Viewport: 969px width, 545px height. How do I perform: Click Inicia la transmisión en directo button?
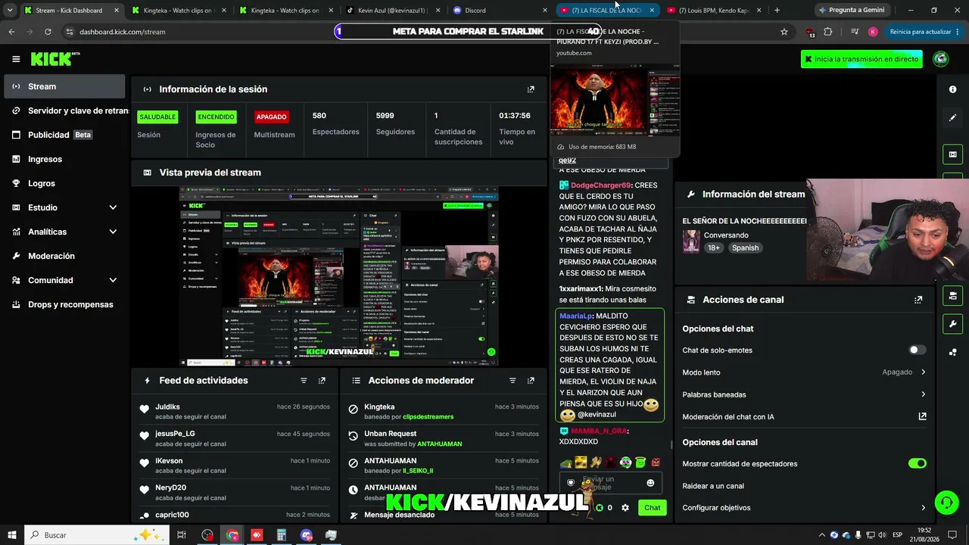[x=862, y=59]
